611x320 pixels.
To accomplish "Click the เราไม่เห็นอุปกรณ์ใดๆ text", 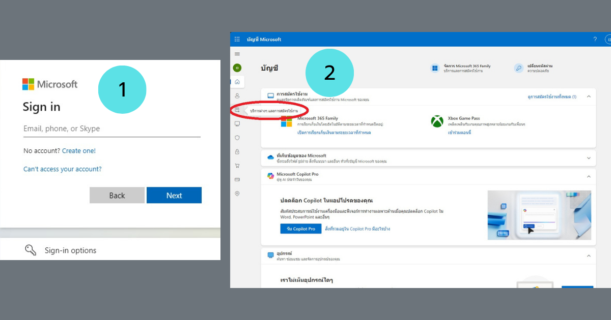I will tap(307, 280).
